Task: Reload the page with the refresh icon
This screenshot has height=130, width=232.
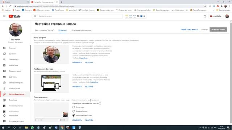Action: (x=10, y=6)
